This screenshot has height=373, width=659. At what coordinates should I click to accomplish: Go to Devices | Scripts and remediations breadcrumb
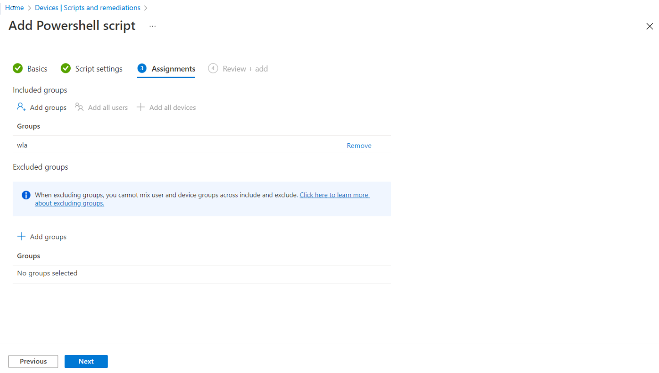[x=88, y=8]
